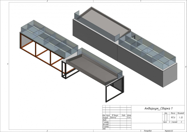Viewport: 187px width, 132px height.
Task: Click the "Формат А3" label
Action: tap(169, 131)
